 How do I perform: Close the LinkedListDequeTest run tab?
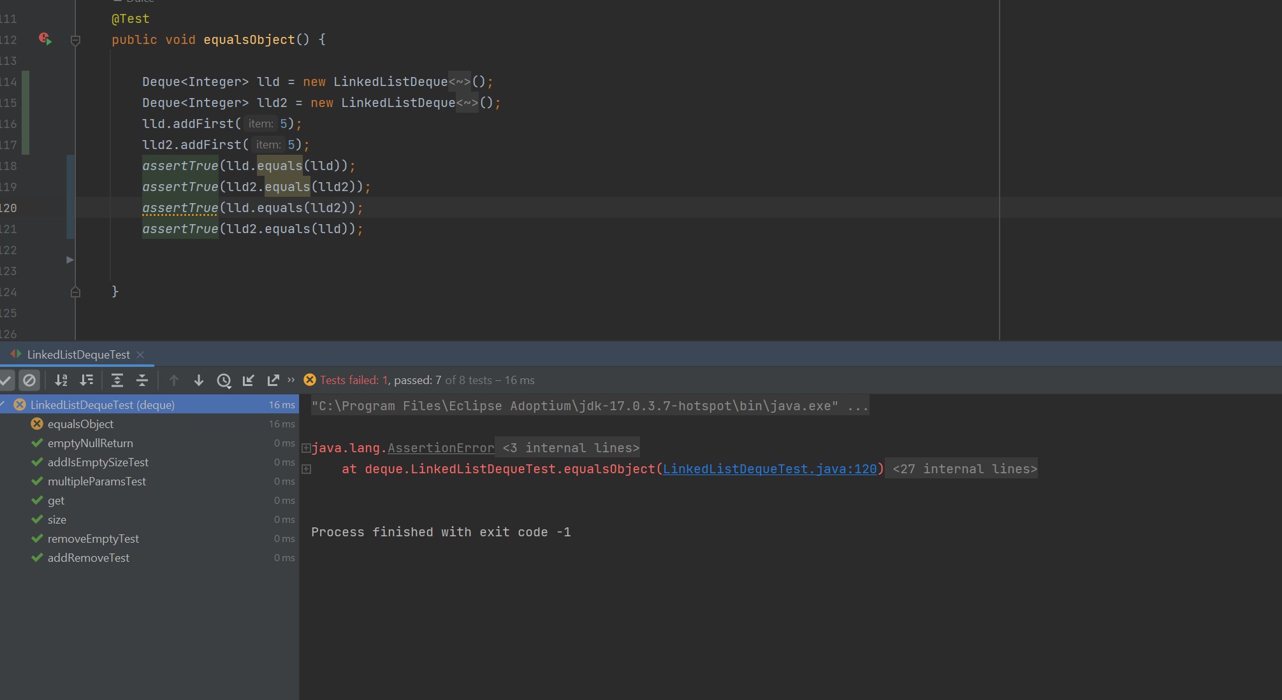coord(140,355)
